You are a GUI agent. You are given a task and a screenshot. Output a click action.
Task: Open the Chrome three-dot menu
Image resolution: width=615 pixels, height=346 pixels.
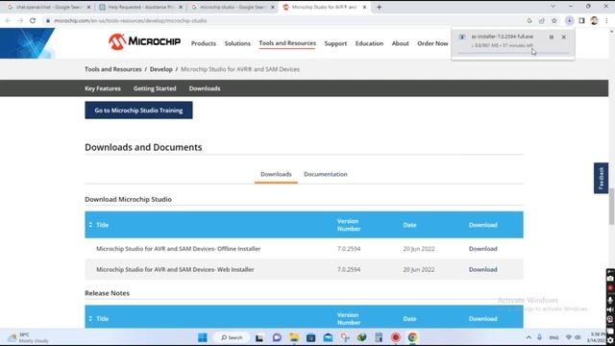606,20
